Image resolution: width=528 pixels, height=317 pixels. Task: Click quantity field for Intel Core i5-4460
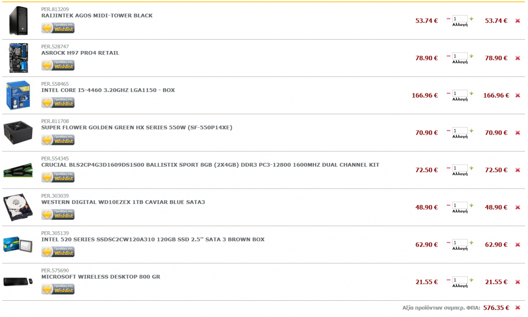pos(460,93)
